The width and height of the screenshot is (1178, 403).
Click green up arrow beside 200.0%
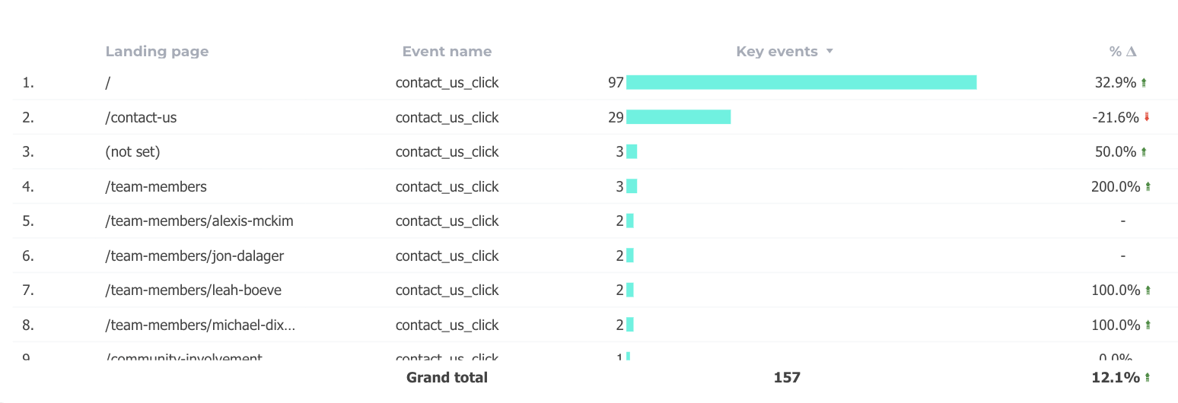point(1148,187)
